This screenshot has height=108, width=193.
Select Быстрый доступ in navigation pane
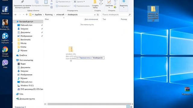tap(28, 22)
